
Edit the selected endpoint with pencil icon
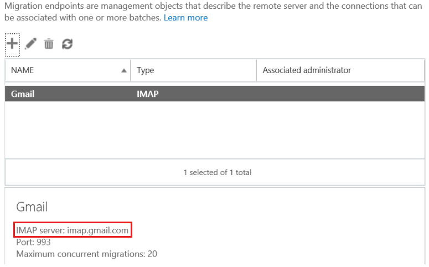pyautogui.click(x=30, y=44)
